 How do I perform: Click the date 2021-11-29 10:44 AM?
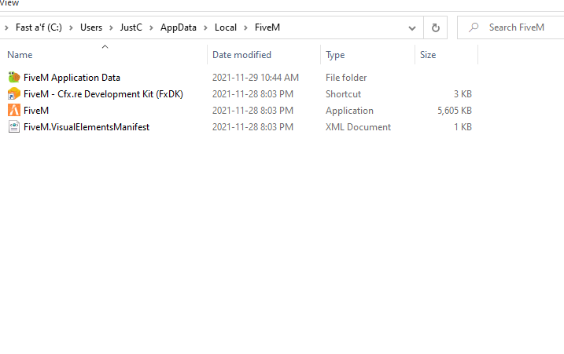pos(256,78)
